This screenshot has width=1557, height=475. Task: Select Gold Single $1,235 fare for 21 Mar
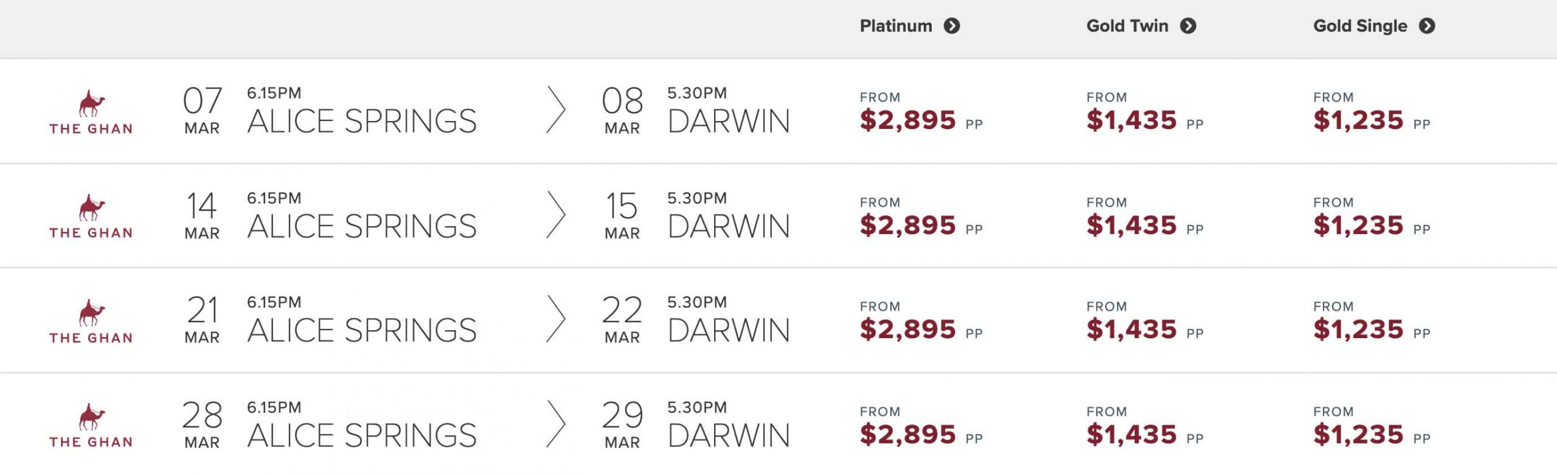pos(1358,329)
